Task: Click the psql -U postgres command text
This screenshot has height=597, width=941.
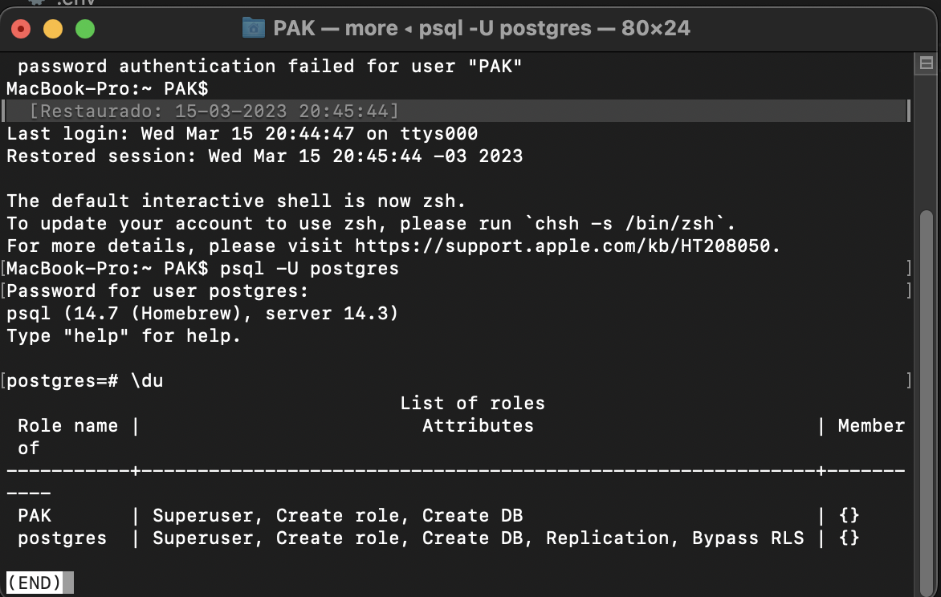Action: (312, 268)
